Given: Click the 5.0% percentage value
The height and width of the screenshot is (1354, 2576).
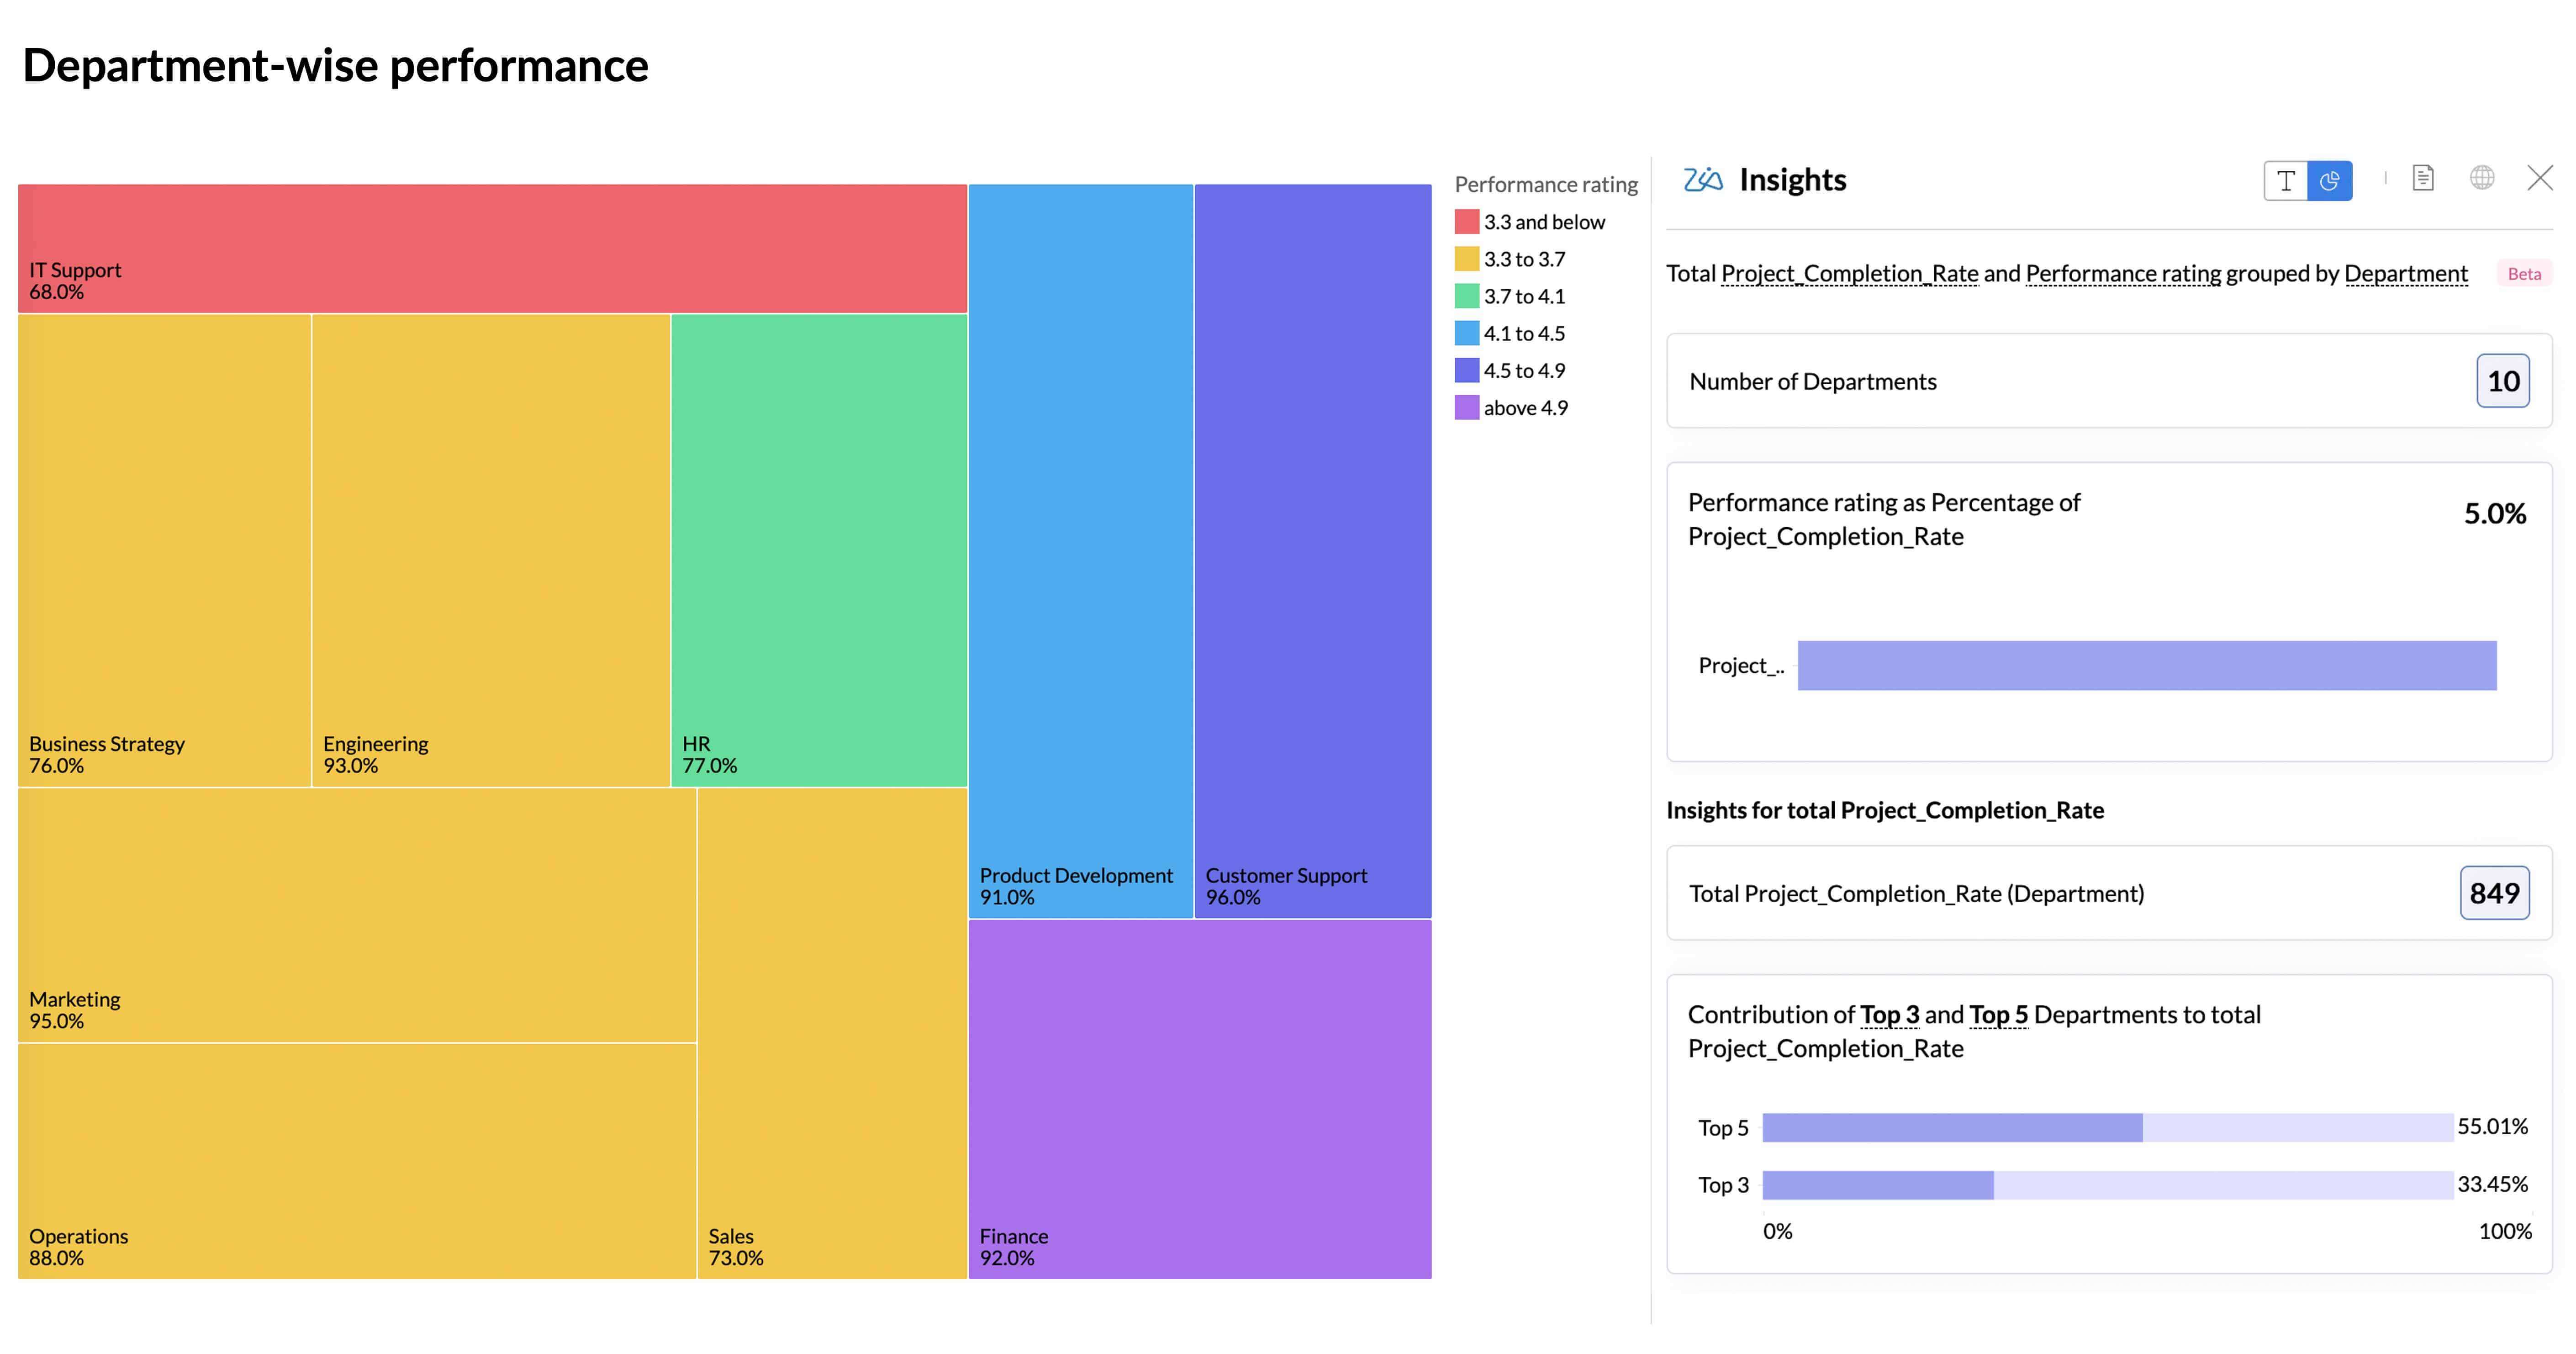Looking at the screenshot, I should [x=2495, y=514].
